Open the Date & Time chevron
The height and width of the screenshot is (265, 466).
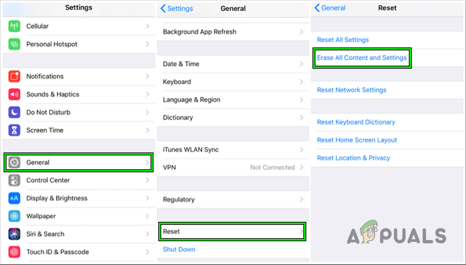pyautogui.click(x=302, y=64)
